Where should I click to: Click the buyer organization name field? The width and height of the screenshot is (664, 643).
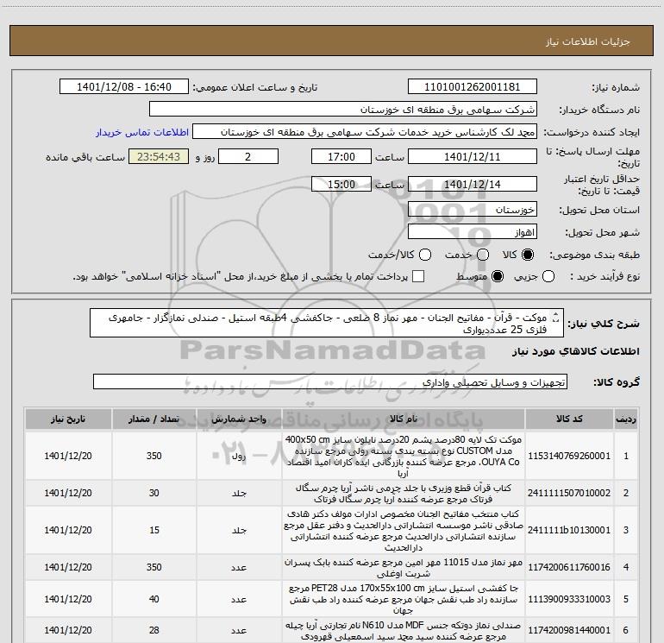coord(342,110)
